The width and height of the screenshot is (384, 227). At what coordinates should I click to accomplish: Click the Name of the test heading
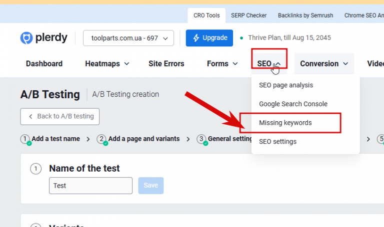pyautogui.click(x=84, y=168)
